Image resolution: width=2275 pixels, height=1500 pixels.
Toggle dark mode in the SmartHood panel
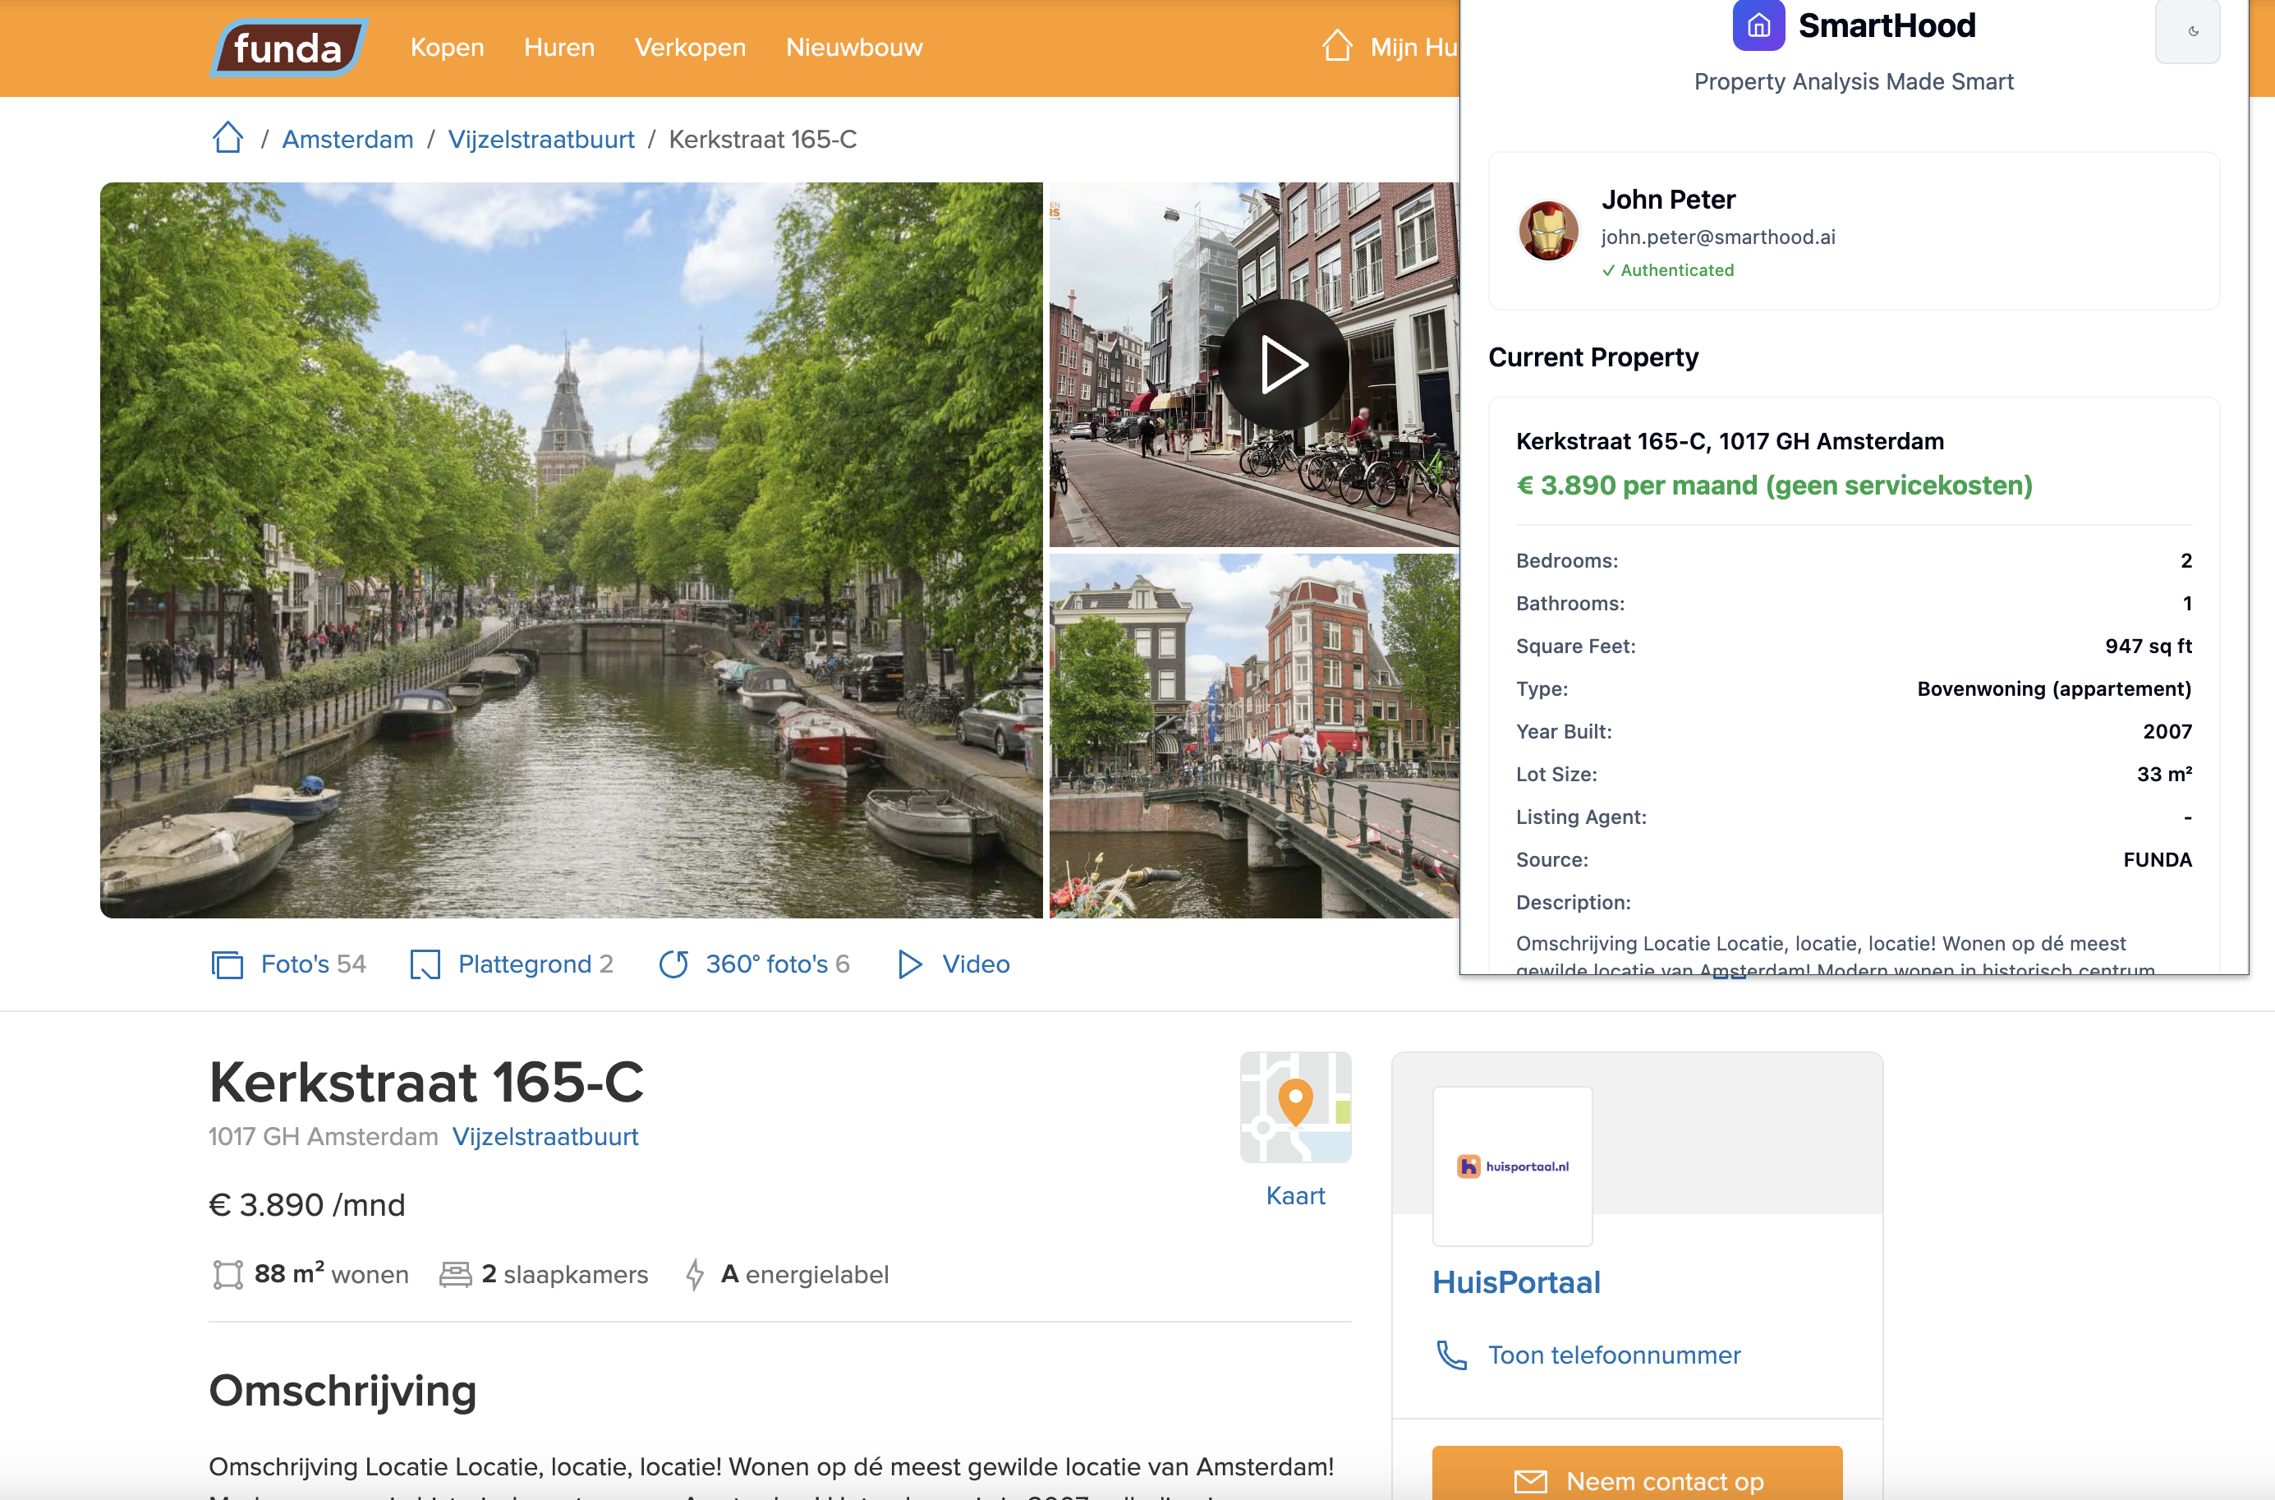click(2187, 31)
